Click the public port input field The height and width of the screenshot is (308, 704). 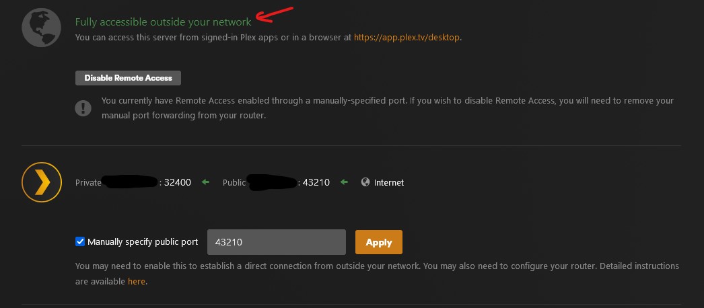[276, 242]
